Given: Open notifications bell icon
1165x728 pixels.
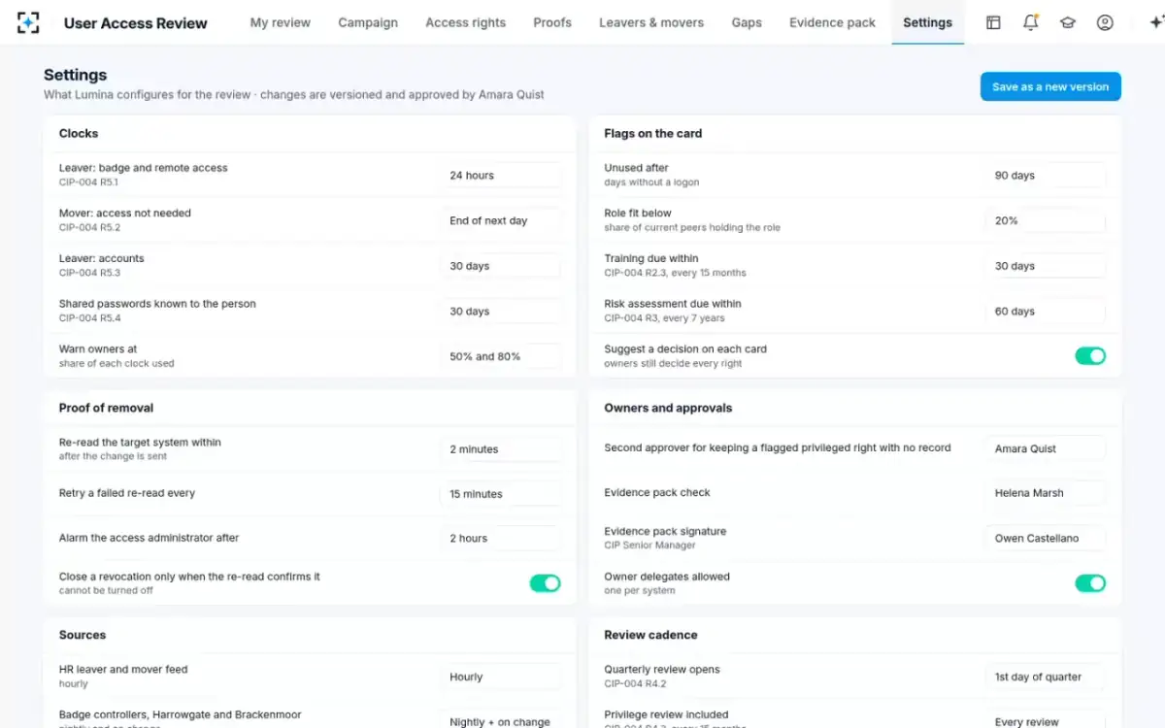Looking at the screenshot, I should 1030,22.
